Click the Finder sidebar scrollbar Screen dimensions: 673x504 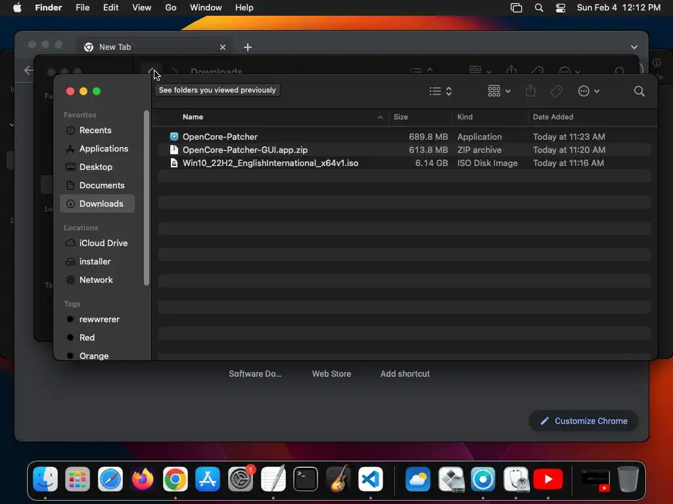click(x=147, y=198)
